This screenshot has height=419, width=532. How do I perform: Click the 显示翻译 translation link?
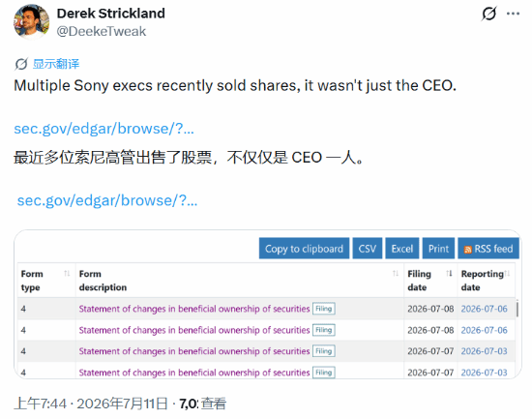tap(56, 64)
